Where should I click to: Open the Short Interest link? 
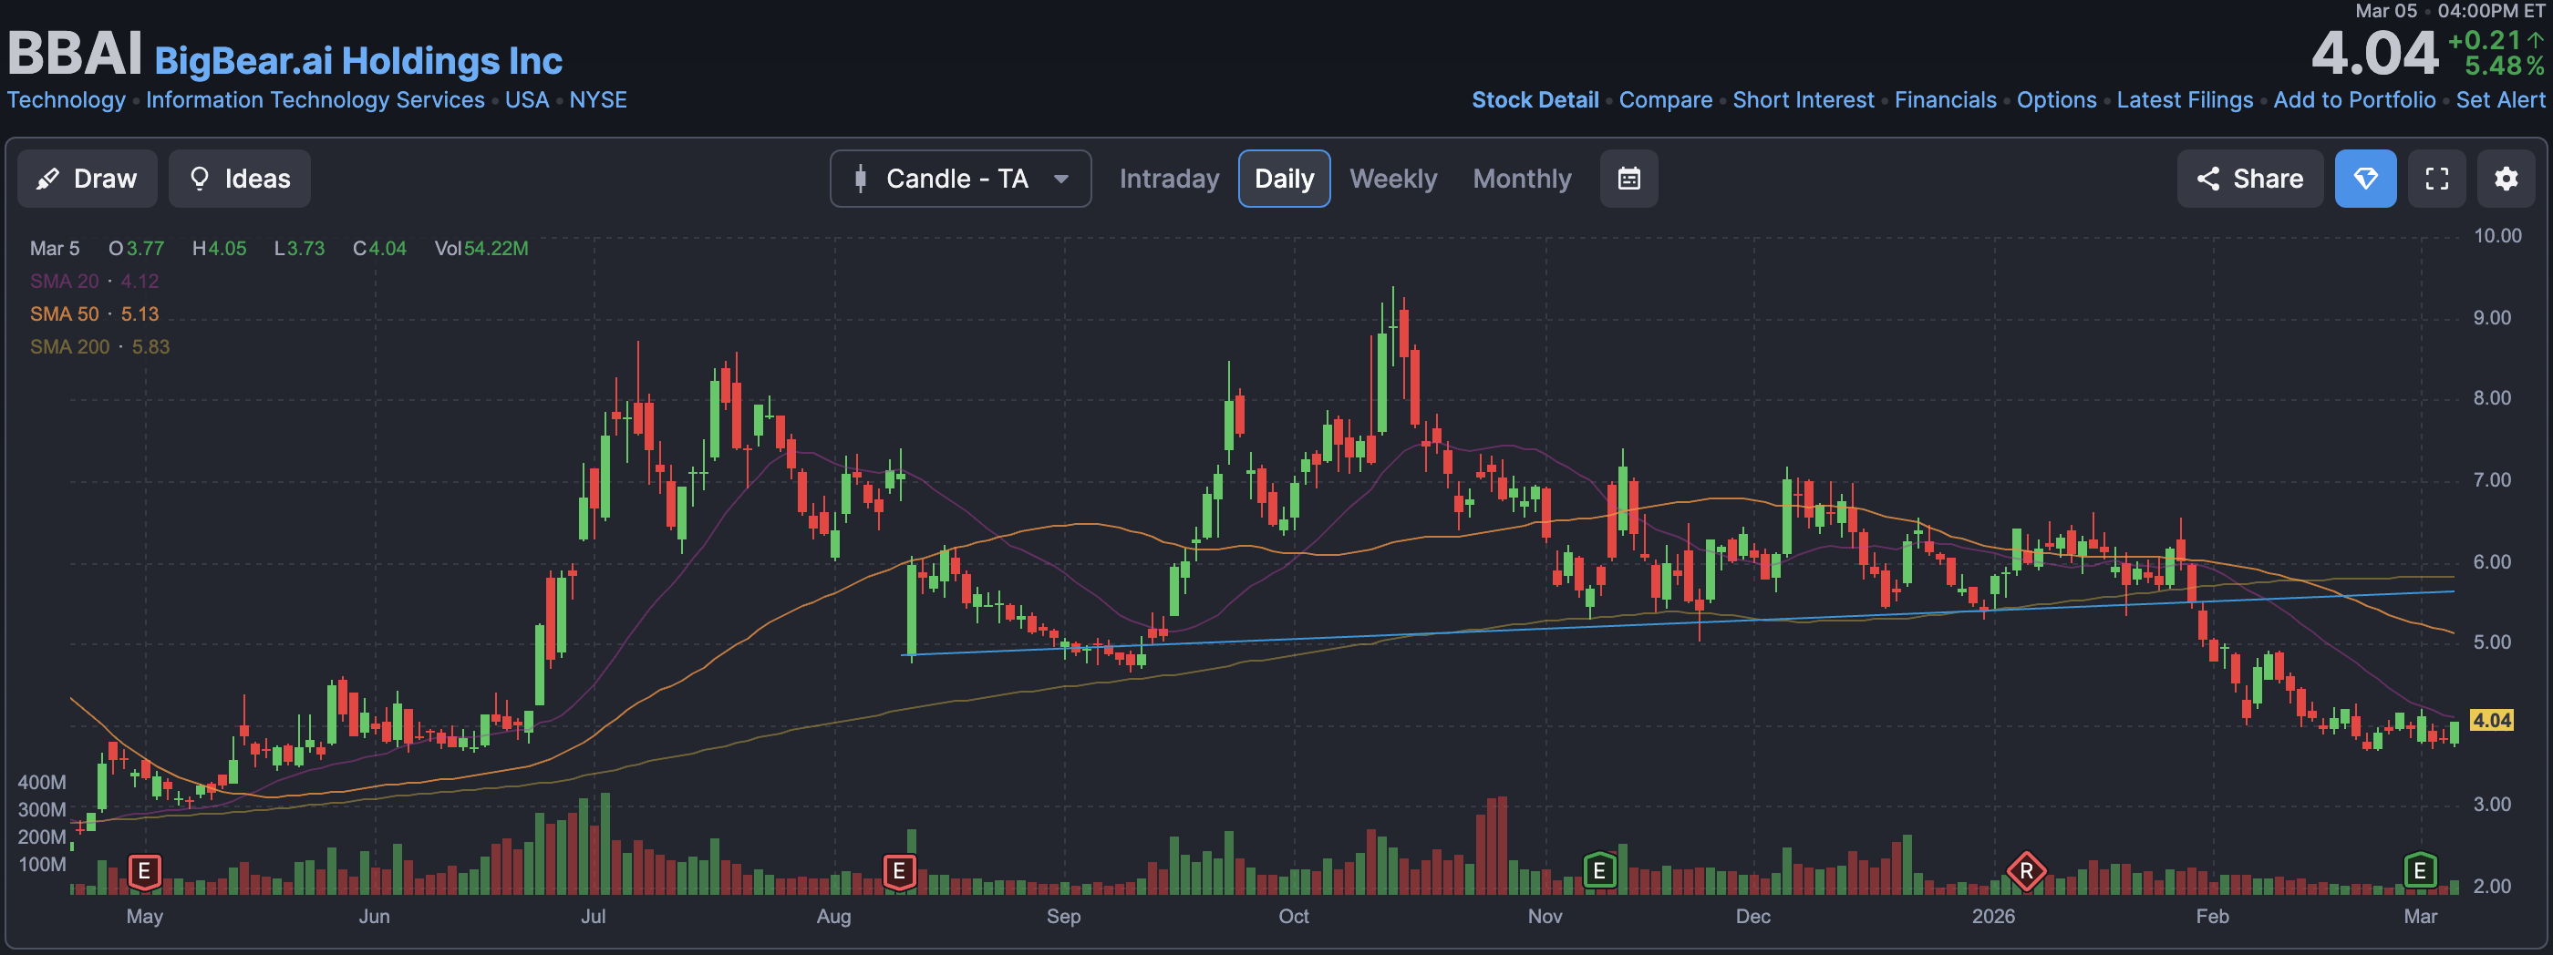(x=1803, y=100)
